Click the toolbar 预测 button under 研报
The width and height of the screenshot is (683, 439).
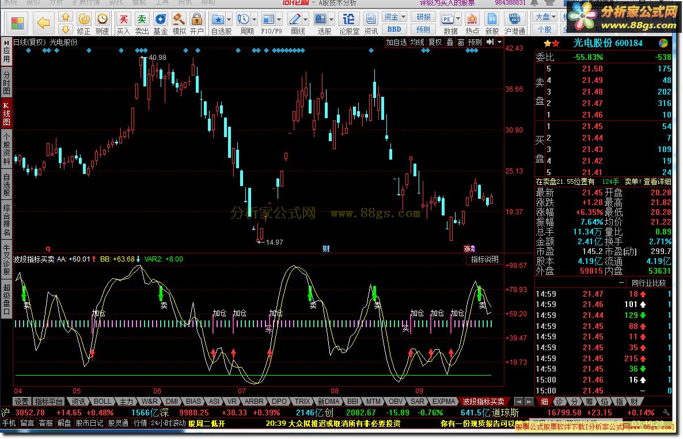click(x=423, y=29)
